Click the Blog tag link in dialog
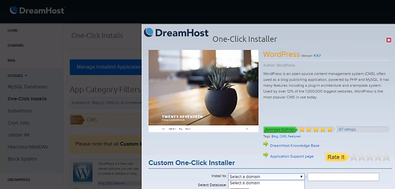The width and height of the screenshot is (395, 189). (x=275, y=136)
